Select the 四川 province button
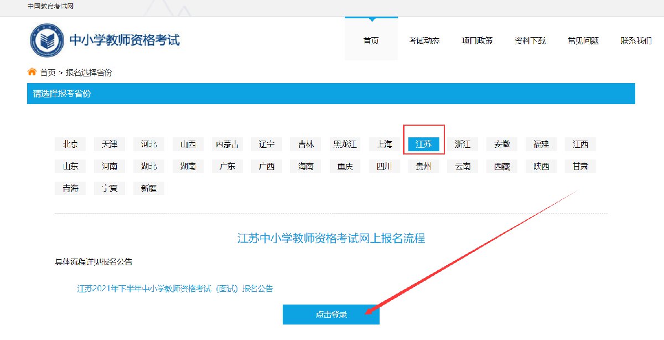Image resolution: width=664 pixels, height=340 pixels. pos(384,166)
